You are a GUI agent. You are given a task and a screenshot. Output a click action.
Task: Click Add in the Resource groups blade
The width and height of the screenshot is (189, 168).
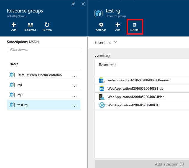click(14, 27)
